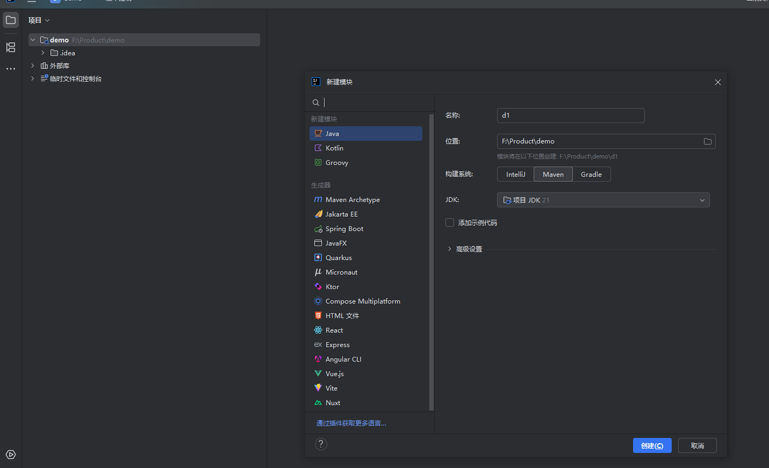Image resolution: width=769 pixels, height=468 pixels.
Task: Select Gradle as build system
Action: (591, 175)
